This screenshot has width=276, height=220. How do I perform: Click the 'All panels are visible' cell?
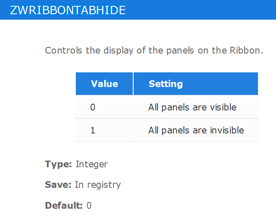[196, 107]
